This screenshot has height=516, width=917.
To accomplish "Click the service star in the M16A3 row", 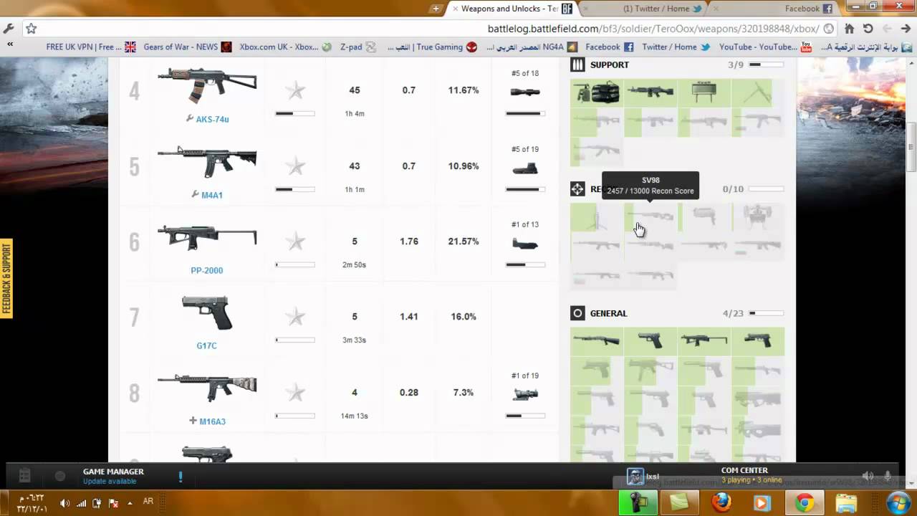I will (x=295, y=393).
